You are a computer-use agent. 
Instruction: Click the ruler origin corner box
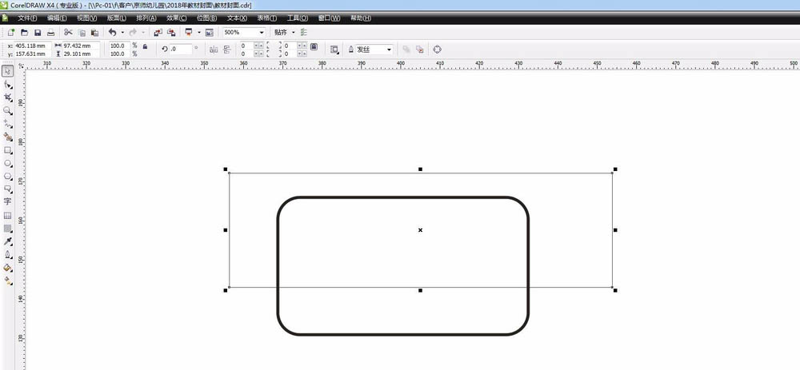[21, 66]
